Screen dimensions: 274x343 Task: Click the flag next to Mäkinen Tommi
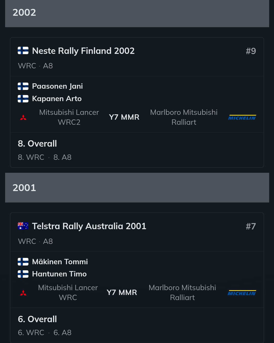coord(23,262)
